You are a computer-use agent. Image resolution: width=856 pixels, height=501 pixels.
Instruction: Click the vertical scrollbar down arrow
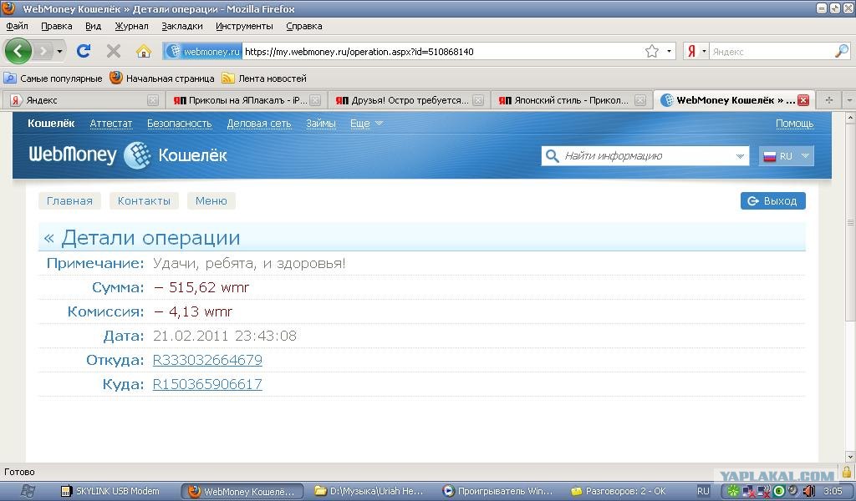click(850, 457)
